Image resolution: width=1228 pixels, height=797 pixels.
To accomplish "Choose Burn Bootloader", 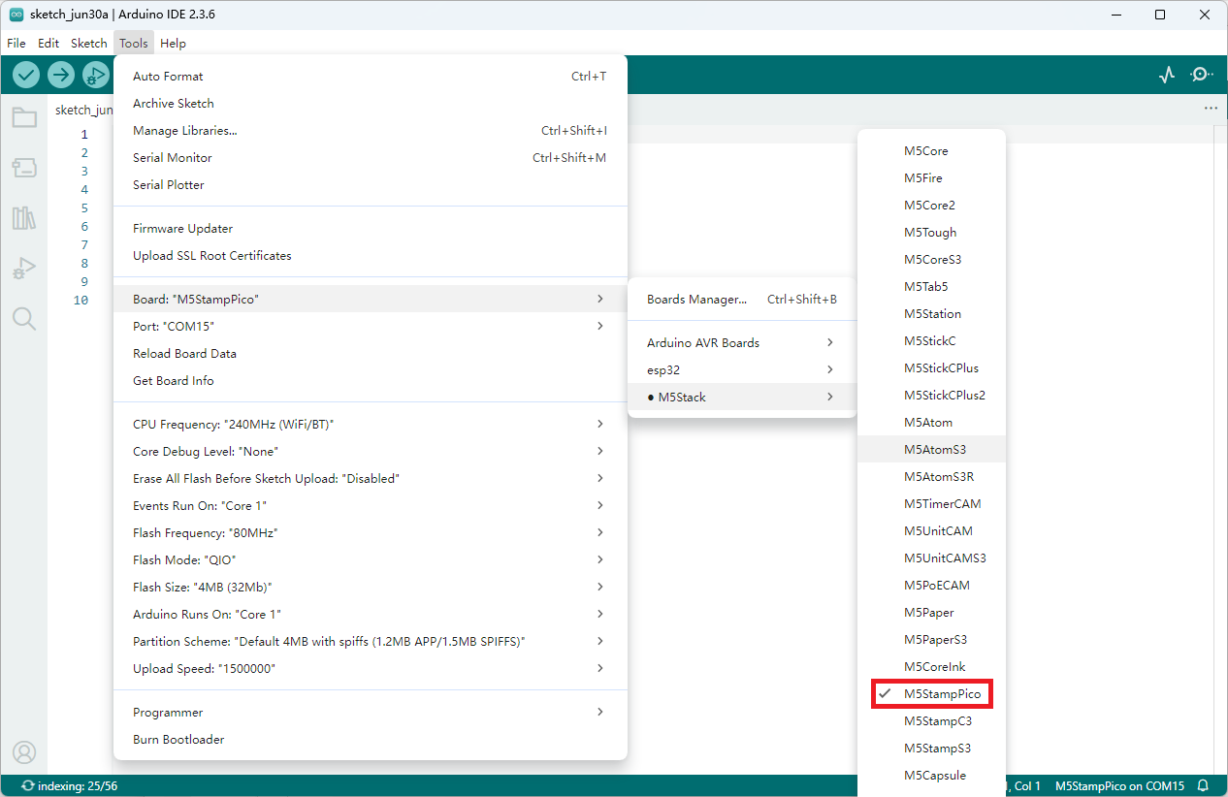I will click(371, 739).
